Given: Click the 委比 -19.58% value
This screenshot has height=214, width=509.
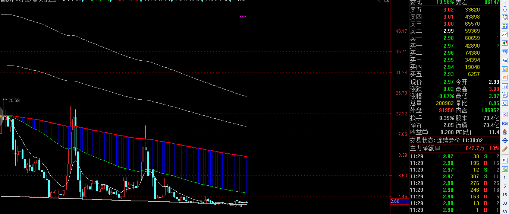Looking at the screenshot, I should pyautogui.click(x=444, y=2).
